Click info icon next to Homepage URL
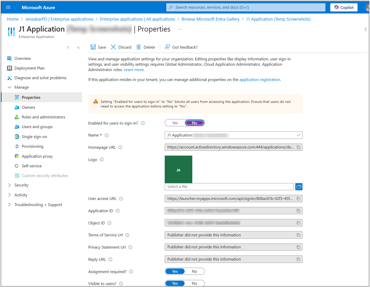Screen dimensions: 370x288 click(121, 147)
